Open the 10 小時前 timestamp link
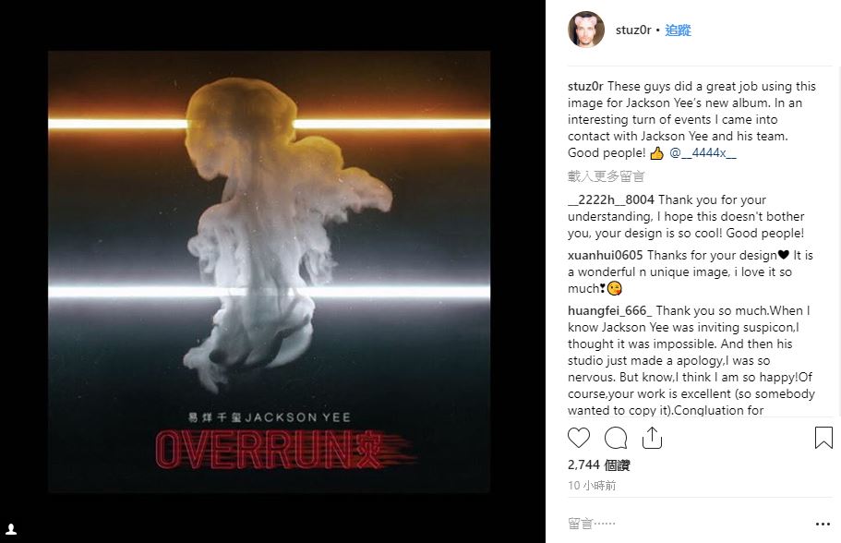 (x=592, y=486)
